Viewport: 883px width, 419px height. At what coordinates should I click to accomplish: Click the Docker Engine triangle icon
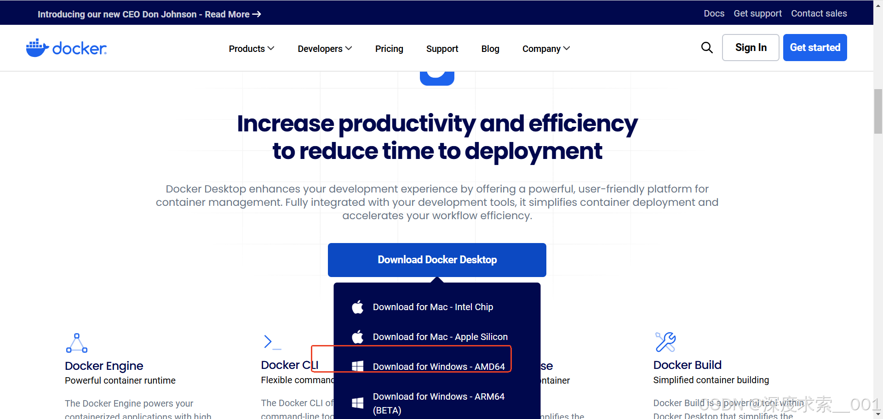(x=77, y=343)
